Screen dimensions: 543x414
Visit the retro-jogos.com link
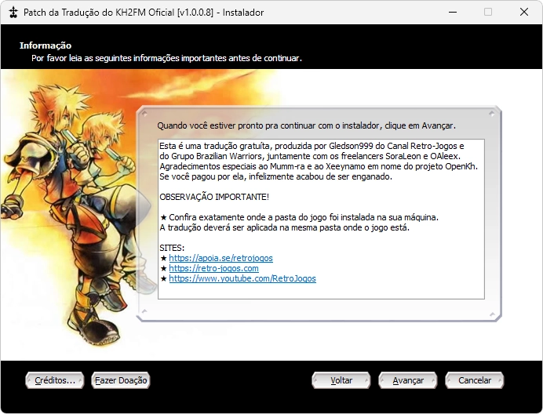[213, 268]
